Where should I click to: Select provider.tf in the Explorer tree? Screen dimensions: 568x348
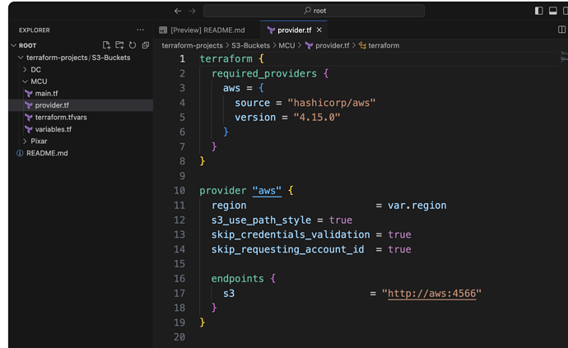pyautogui.click(x=81, y=105)
